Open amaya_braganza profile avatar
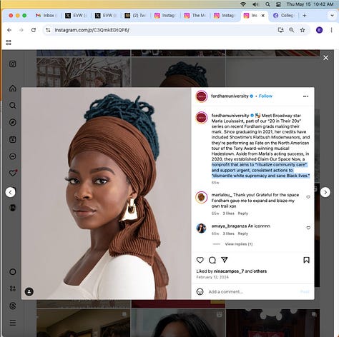 [201, 228]
